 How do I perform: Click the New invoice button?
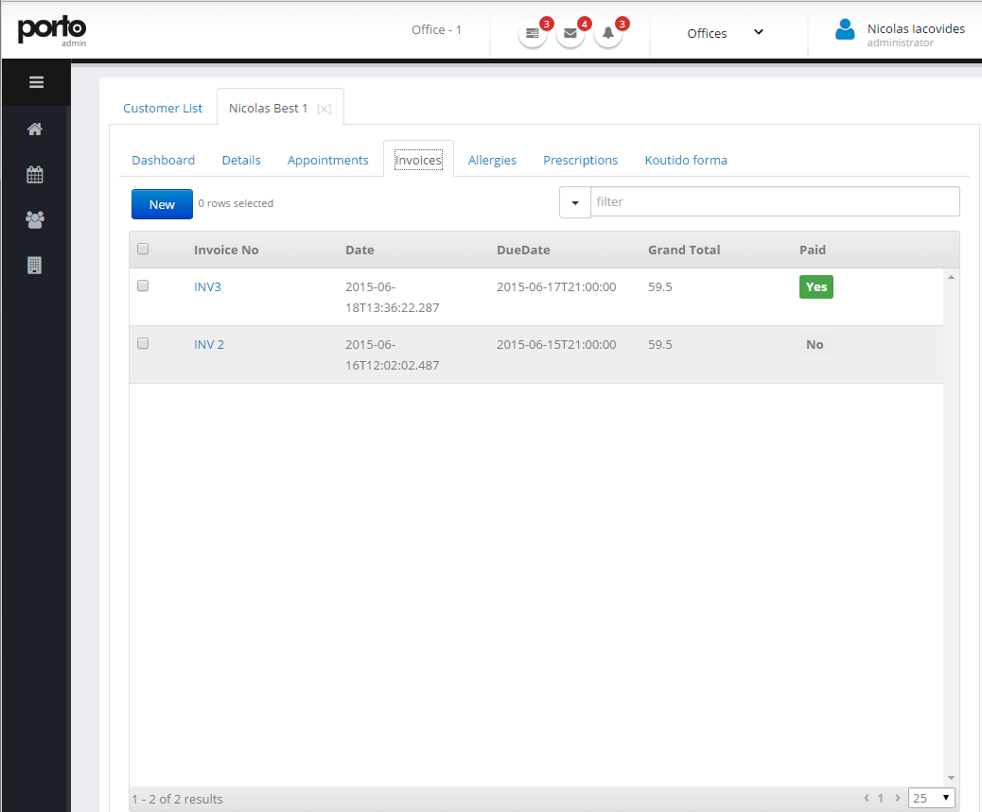[x=162, y=204]
